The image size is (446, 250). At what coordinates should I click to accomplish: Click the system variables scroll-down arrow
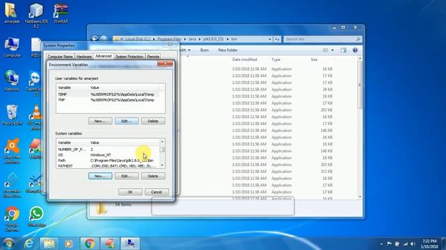point(162,165)
